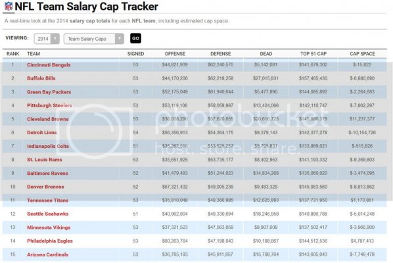Sort by the OFFENSE column header
393x263 pixels.
pyautogui.click(x=175, y=54)
